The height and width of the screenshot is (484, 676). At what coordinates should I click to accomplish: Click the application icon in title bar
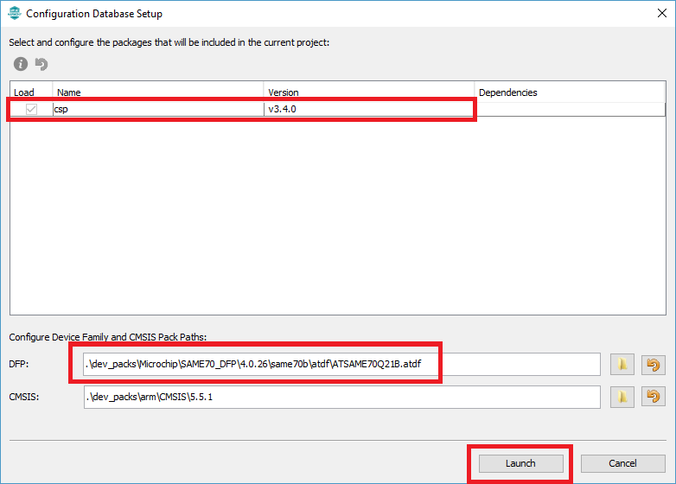coord(14,14)
